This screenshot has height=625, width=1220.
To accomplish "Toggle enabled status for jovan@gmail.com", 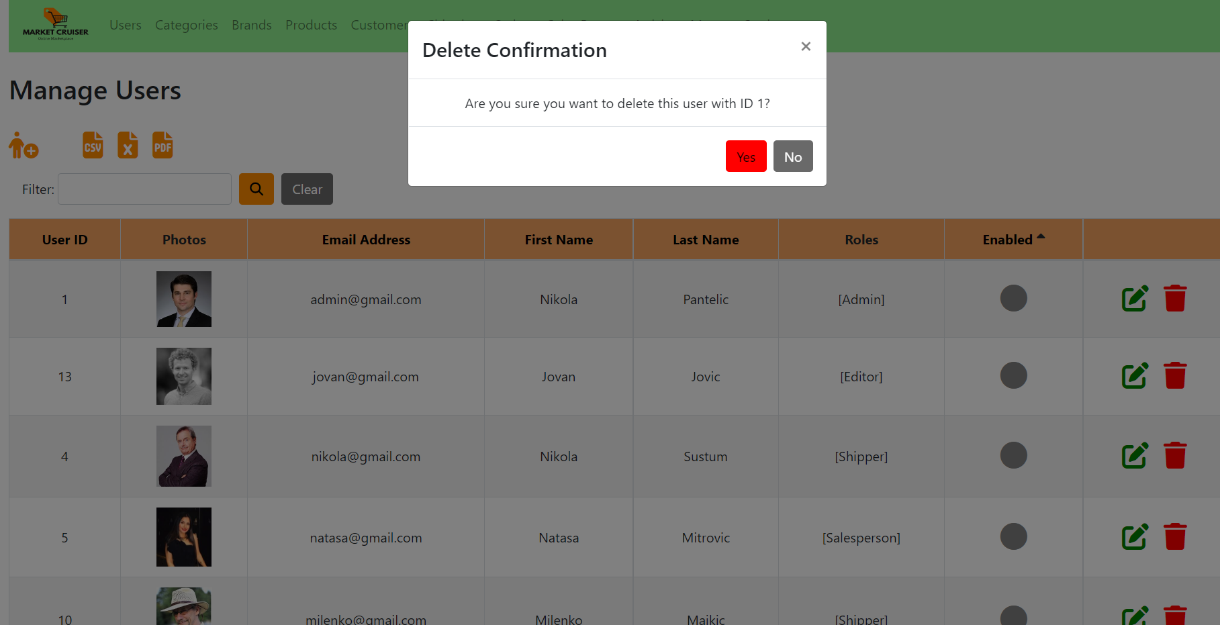I will (x=1014, y=375).
